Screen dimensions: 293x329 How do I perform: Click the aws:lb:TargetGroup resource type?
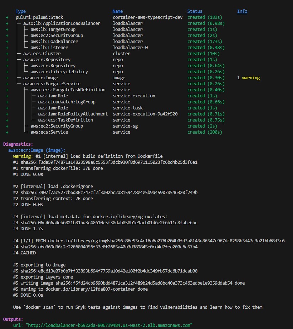pyautogui.click(x=53, y=29)
